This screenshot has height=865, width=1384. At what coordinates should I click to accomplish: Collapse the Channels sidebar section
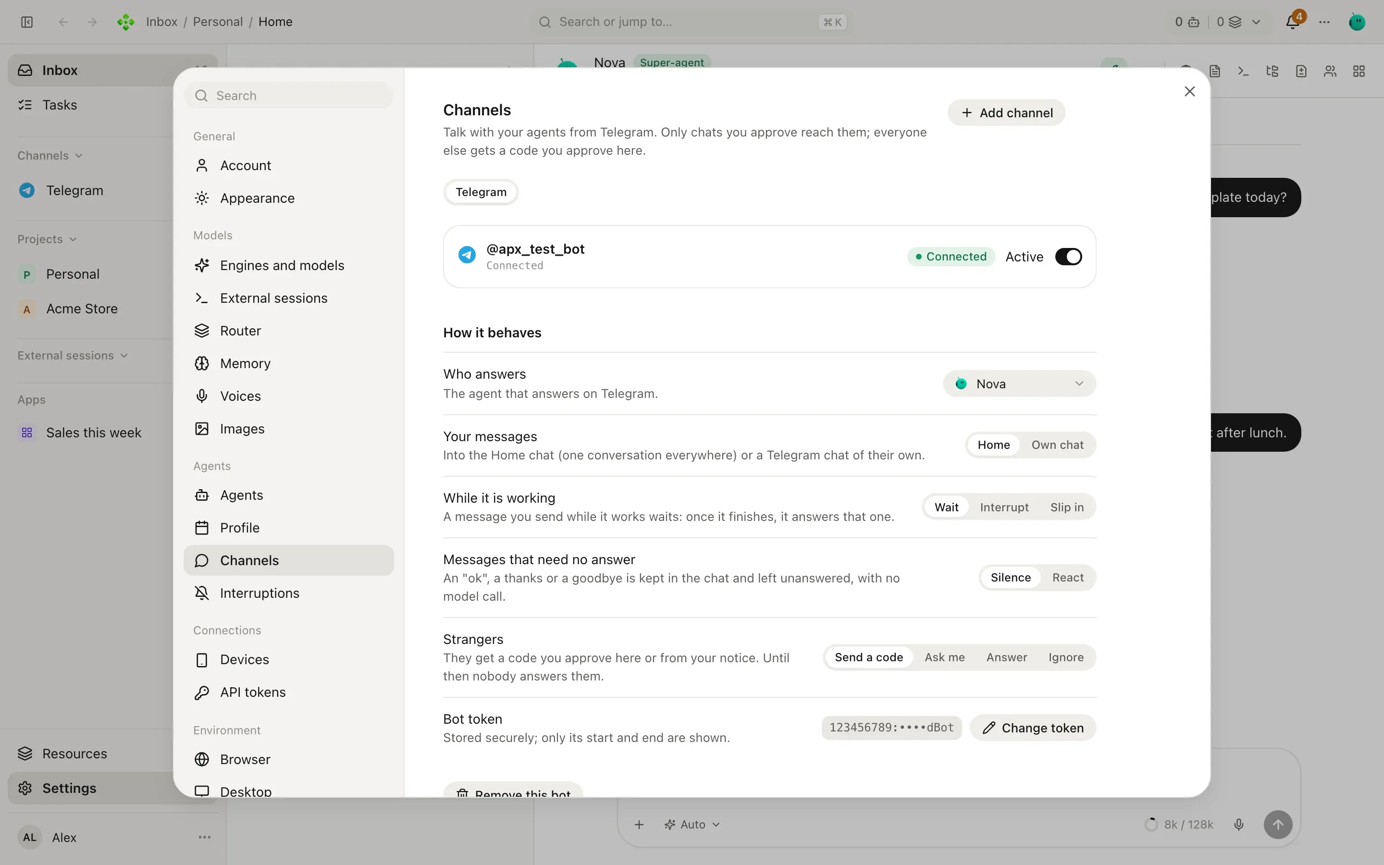coord(50,156)
